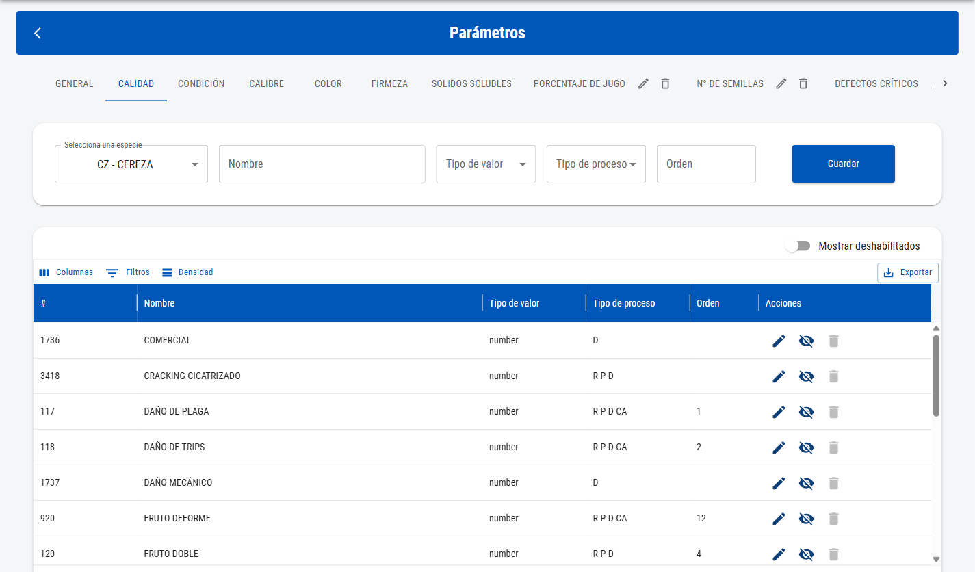The image size is (975, 572).
Task: Edit the COMERCIAL row
Action: (779, 341)
